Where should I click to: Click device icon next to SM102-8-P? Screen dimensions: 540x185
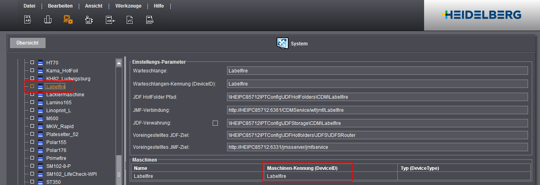tap(40, 166)
